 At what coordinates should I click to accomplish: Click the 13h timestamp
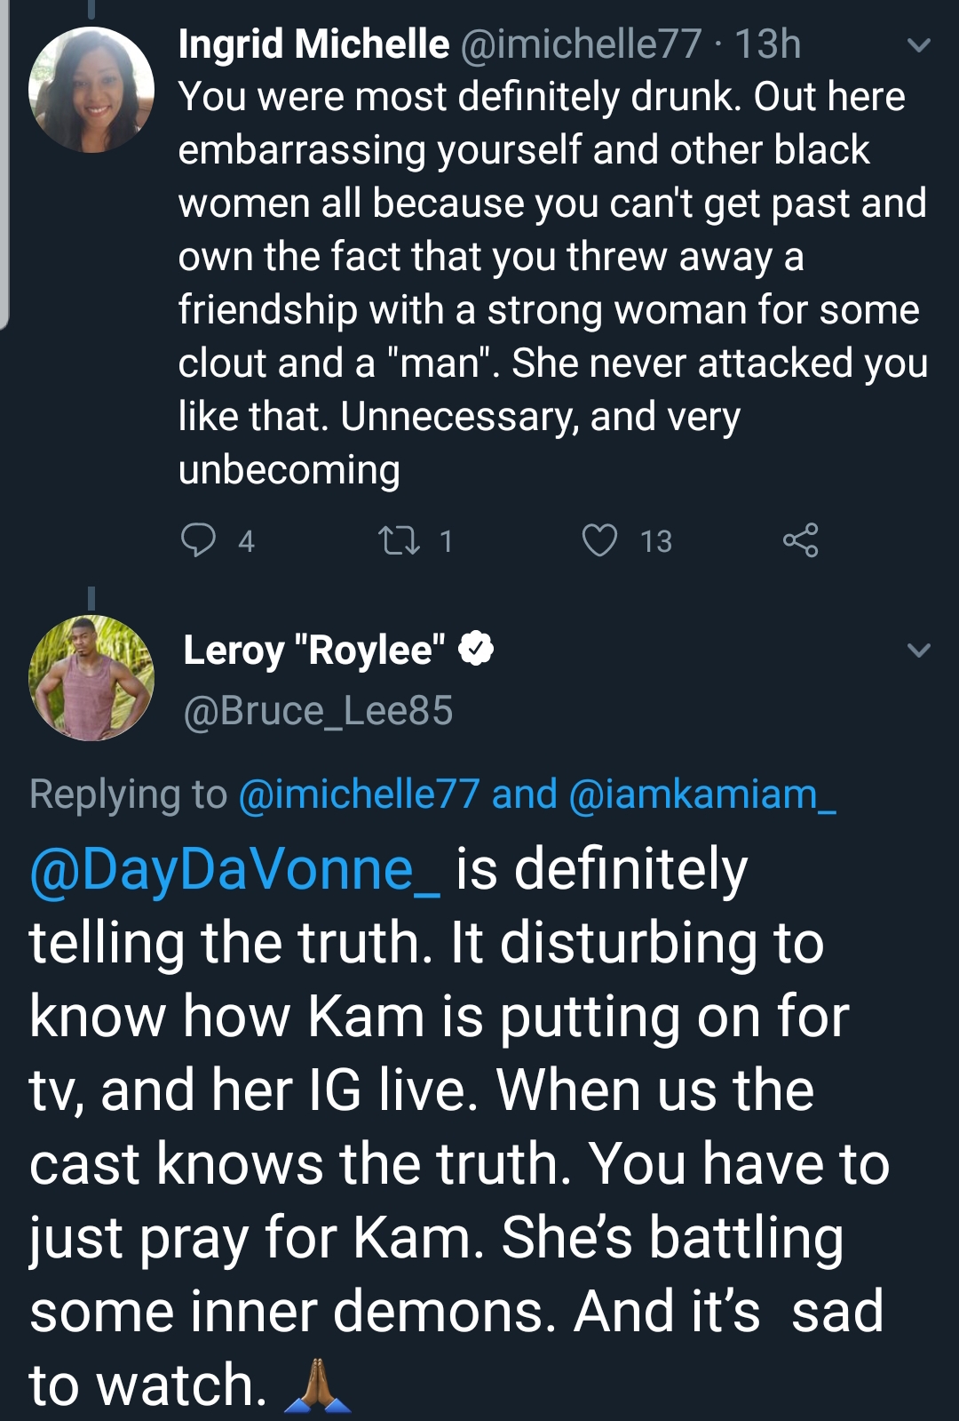(767, 44)
